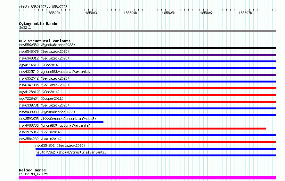Open the nsv6352042 (Sedlazeck2020) label
This screenshot has width=285, height=181.
(44, 78)
